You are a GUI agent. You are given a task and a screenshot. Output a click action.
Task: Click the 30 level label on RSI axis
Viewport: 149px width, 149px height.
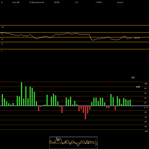click(x=2, y=44)
